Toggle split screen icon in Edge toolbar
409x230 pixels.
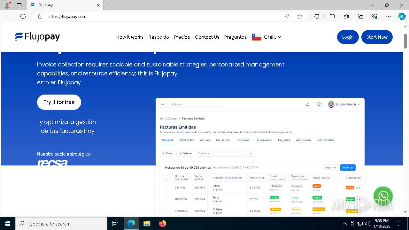(x=332, y=16)
